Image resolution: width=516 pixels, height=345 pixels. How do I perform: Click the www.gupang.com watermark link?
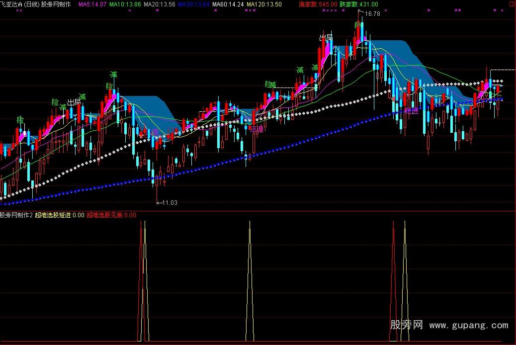(x=469, y=326)
